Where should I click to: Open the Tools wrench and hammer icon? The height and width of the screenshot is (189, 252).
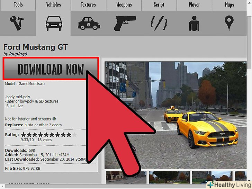pyautogui.click(x=17, y=23)
